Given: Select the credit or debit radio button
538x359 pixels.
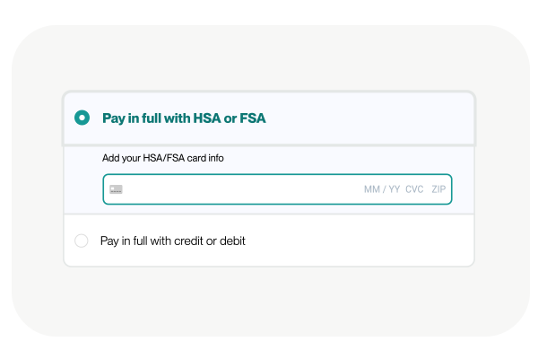Looking at the screenshot, I should tap(82, 241).
